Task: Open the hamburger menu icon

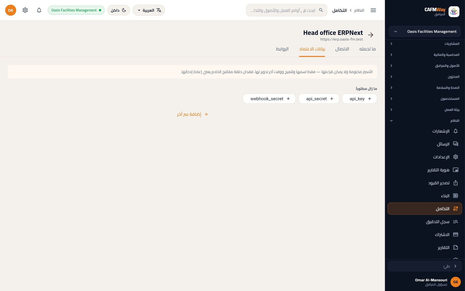Action: (x=373, y=10)
